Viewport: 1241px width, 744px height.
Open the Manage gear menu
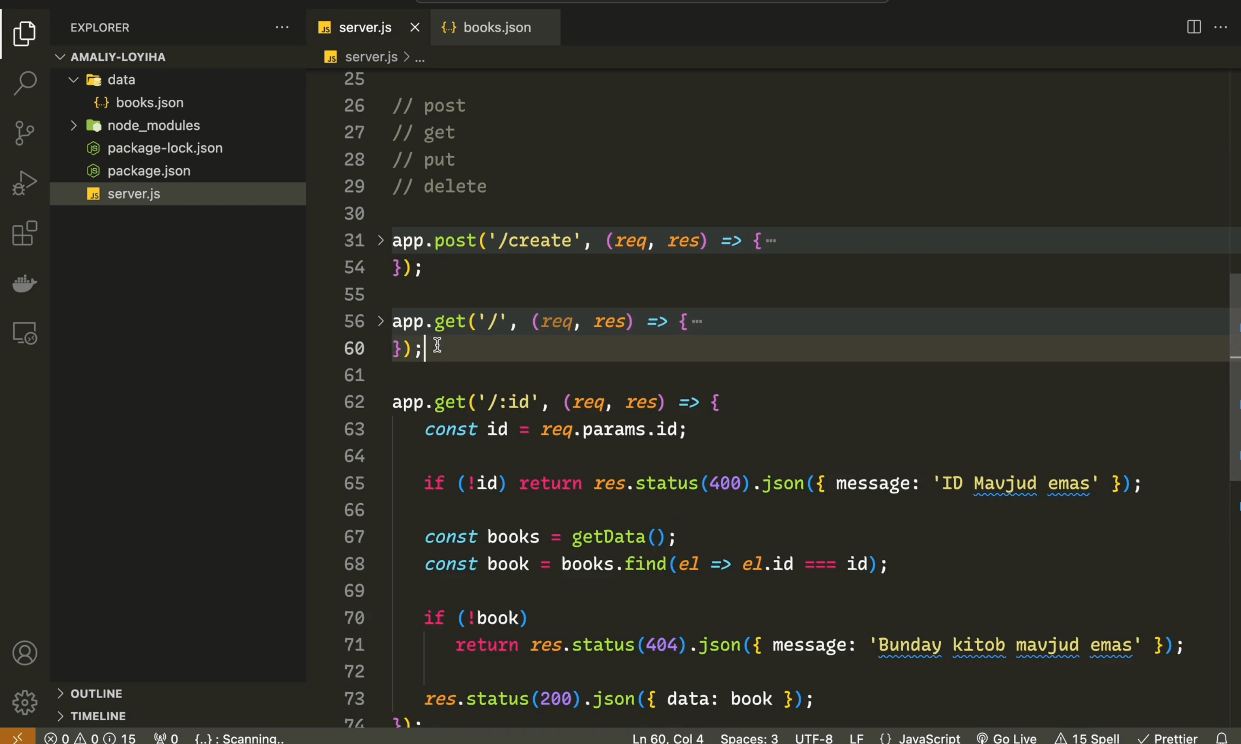(24, 703)
